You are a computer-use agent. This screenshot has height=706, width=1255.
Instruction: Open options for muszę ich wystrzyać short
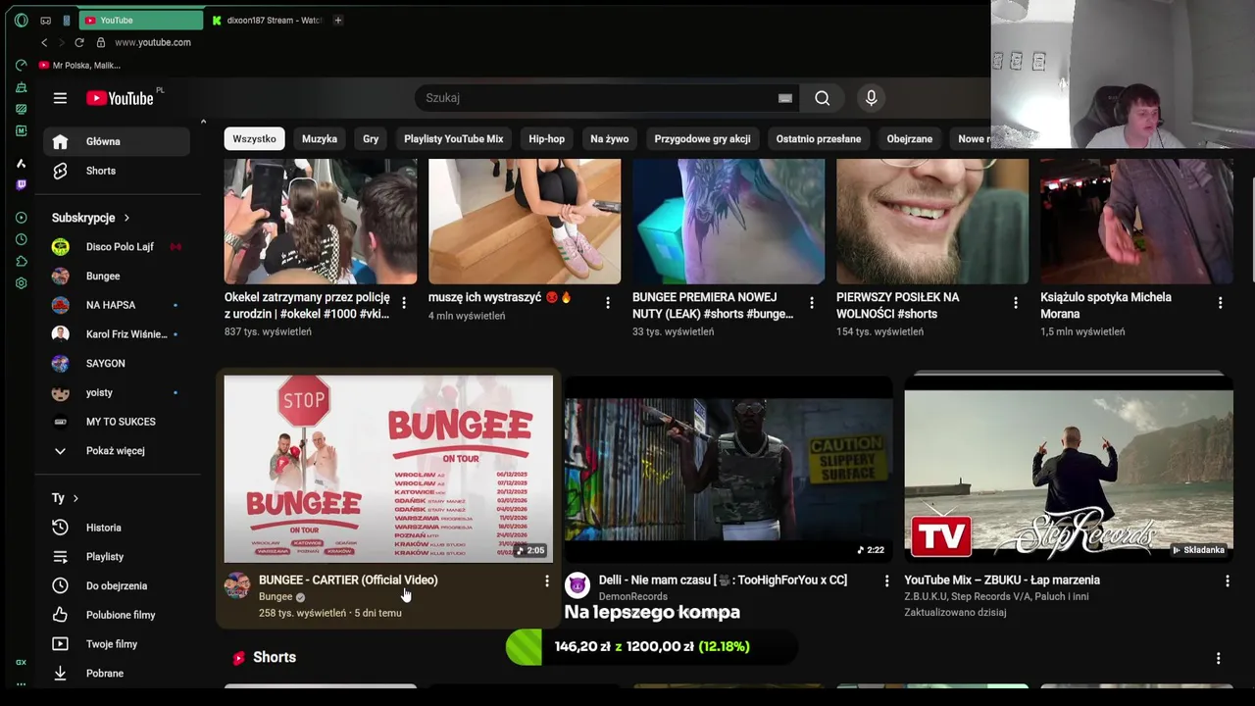coord(608,303)
